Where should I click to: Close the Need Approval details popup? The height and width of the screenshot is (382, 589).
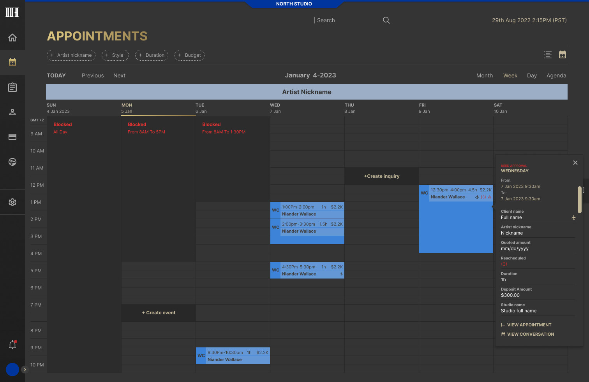(x=575, y=163)
